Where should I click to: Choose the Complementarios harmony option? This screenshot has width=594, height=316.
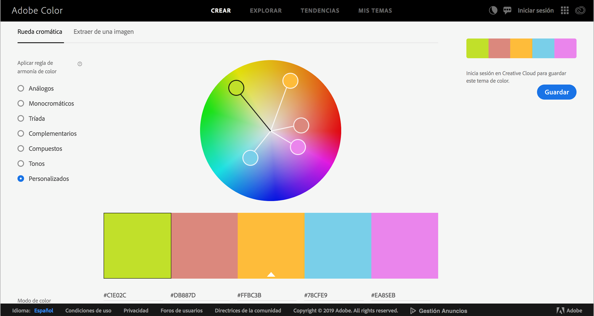[21, 134]
